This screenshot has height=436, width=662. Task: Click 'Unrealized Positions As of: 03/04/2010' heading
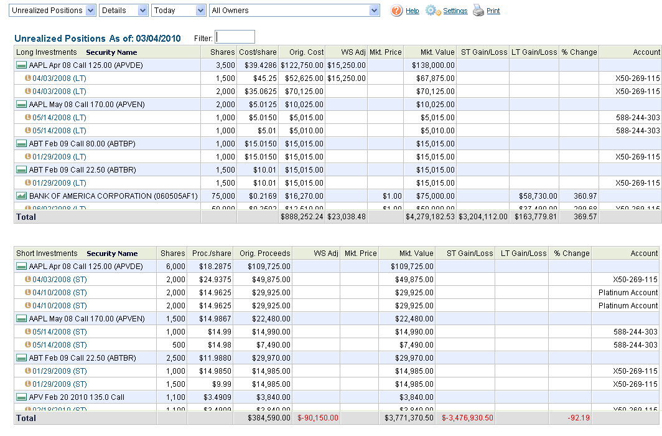click(98, 39)
